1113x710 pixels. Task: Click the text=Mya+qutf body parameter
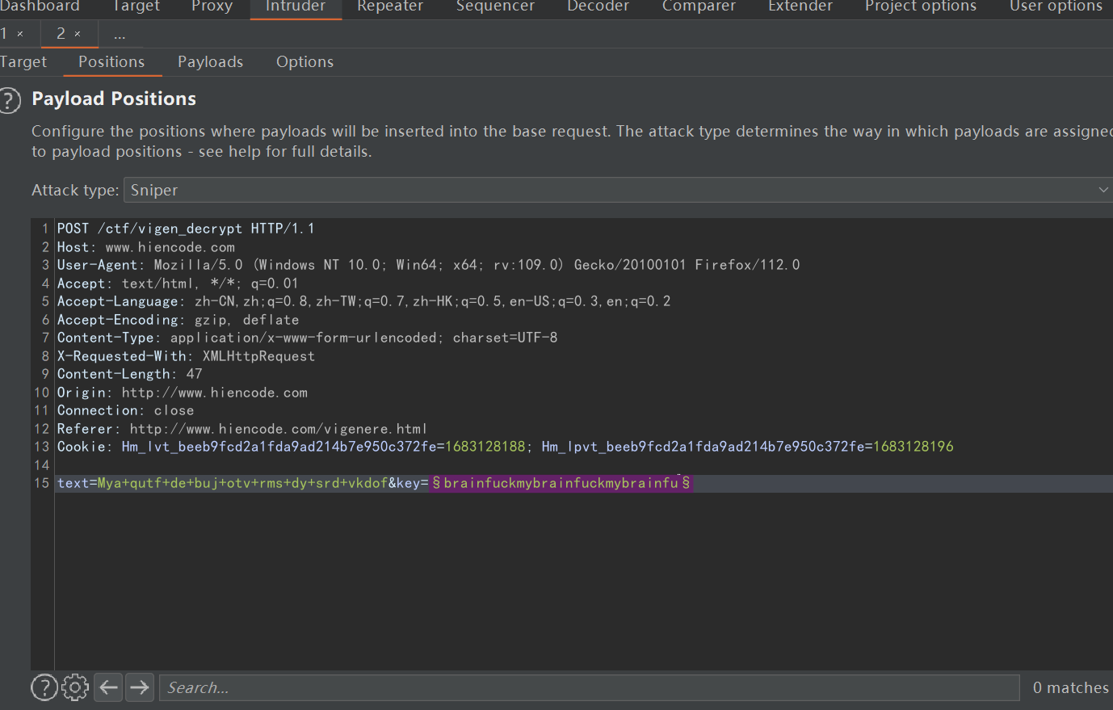pos(222,483)
